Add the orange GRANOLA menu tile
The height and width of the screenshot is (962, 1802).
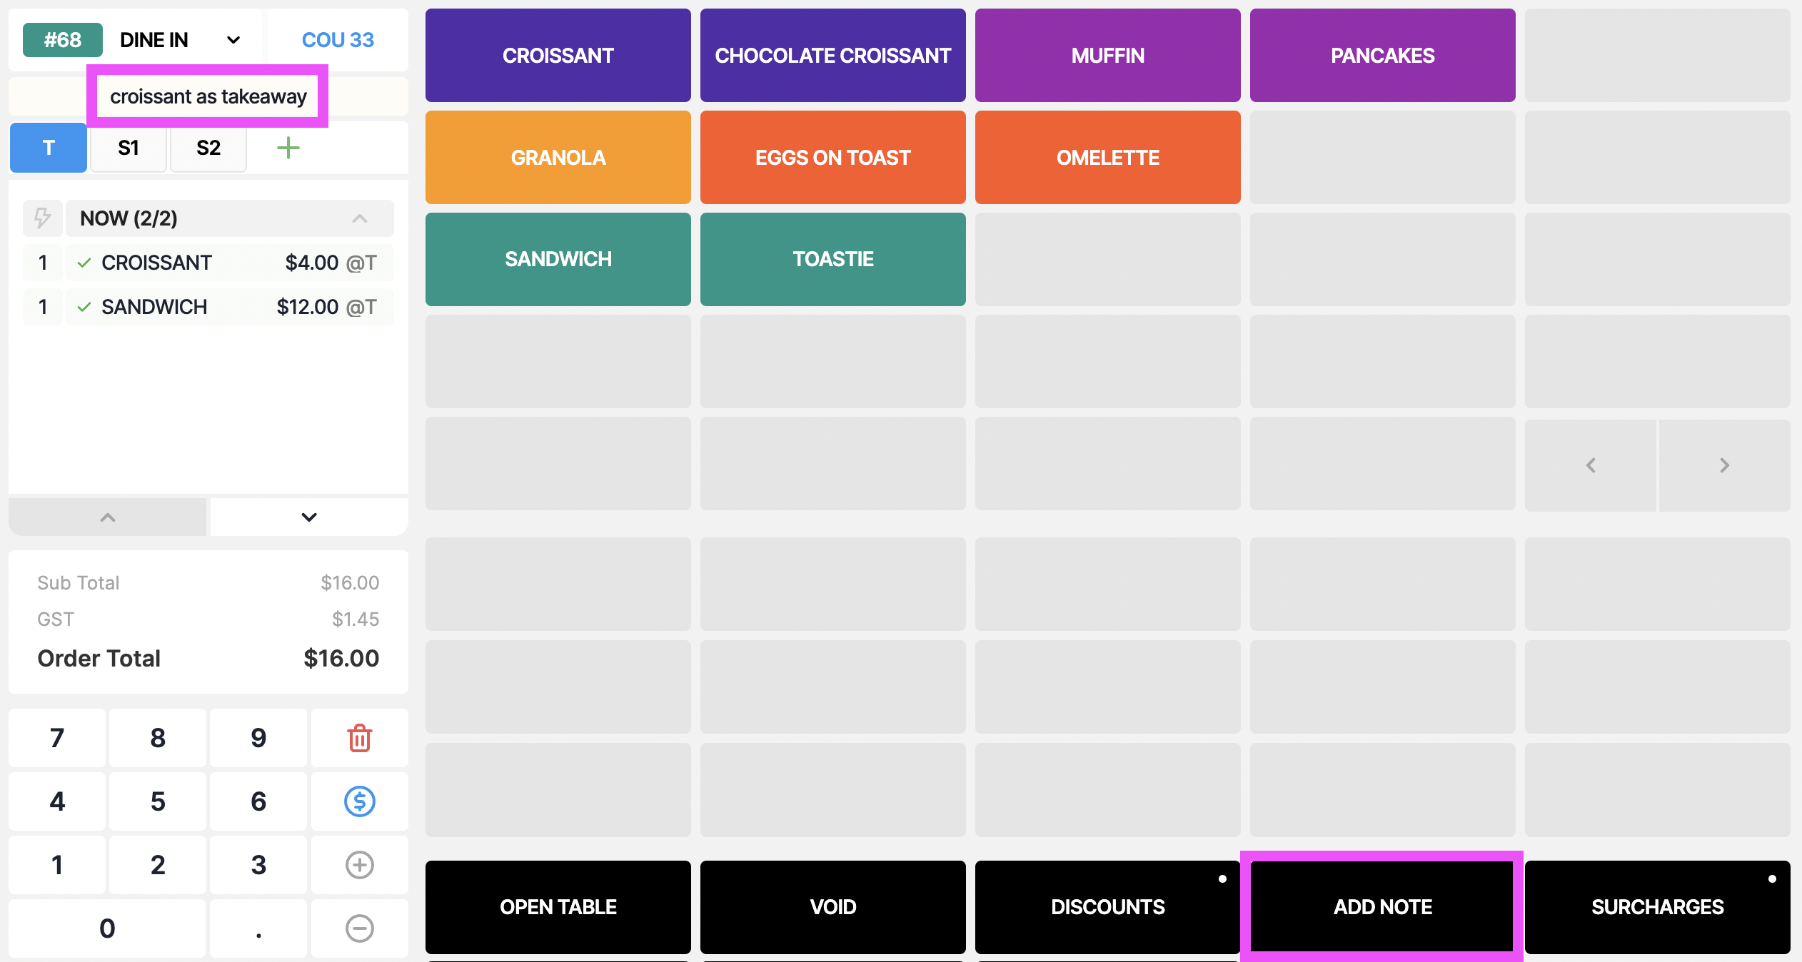558,158
